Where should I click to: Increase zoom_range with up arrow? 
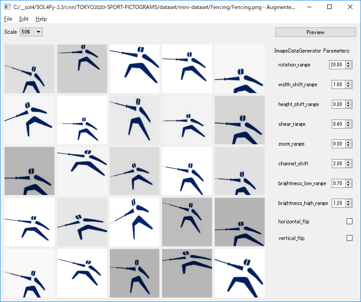tap(348, 142)
